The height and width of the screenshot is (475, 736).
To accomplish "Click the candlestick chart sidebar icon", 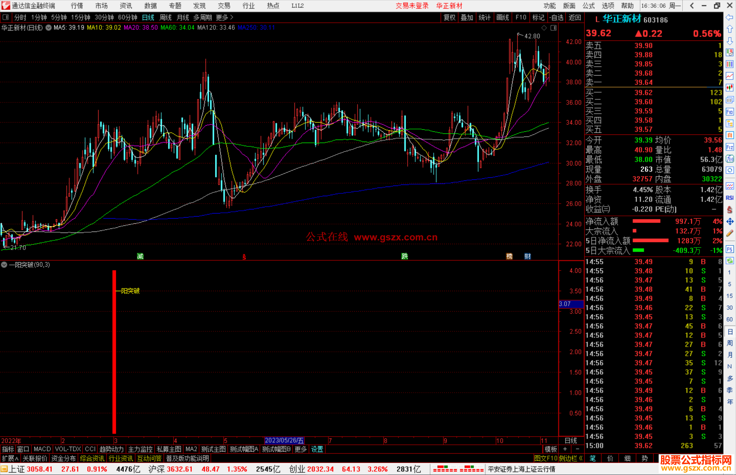I will [730, 88].
